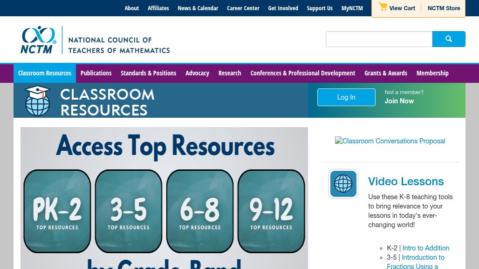
Task: Select the 6-8 Top Resources tile
Action: 200,211
